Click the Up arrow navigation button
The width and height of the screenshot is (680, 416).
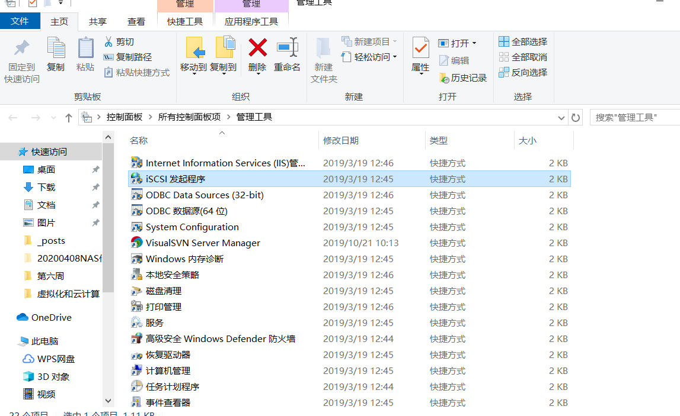click(x=69, y=117)
